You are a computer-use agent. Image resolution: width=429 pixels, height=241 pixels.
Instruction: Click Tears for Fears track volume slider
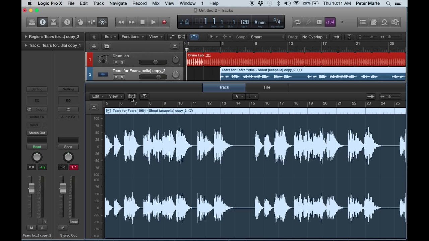tap(153, 77)
